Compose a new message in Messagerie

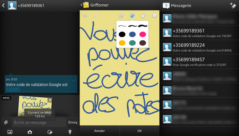(233, 5)
